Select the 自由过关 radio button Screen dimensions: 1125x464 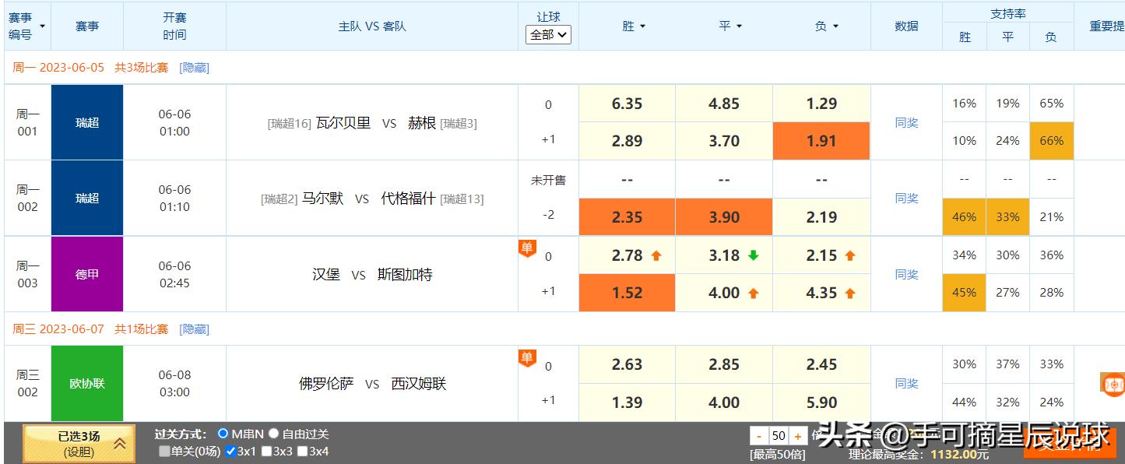click(273, 435)
